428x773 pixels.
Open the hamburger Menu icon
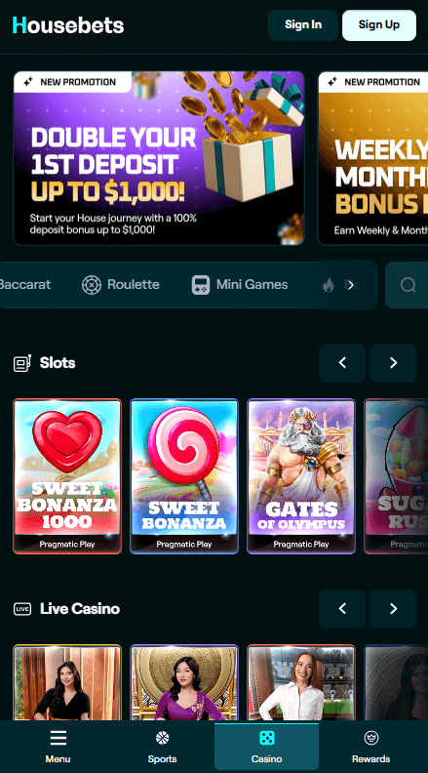(58, 738)
